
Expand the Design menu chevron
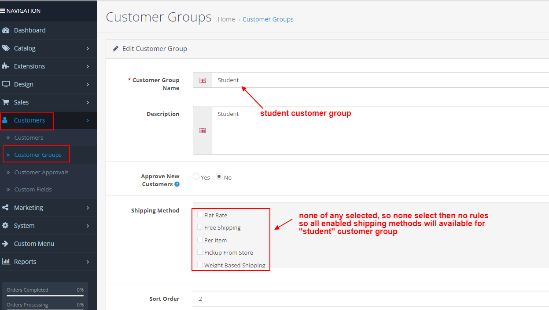(88, 84)
